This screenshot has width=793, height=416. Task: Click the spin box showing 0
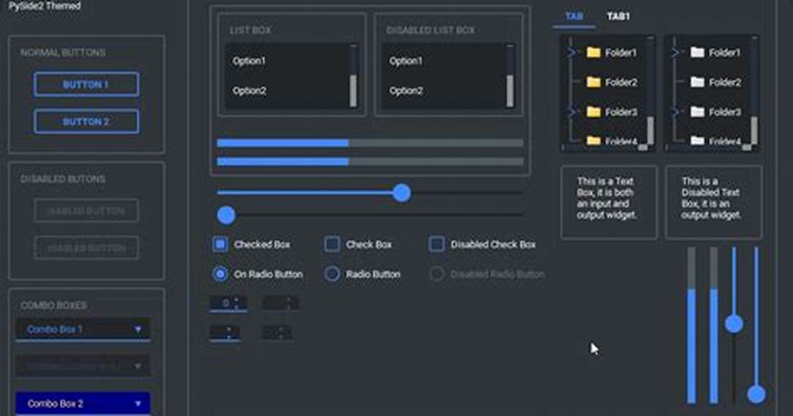click(x=228, y=303)
